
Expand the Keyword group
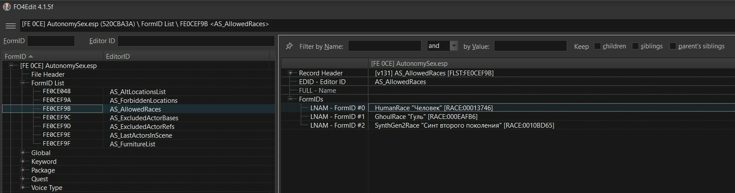tap(23, 162)
